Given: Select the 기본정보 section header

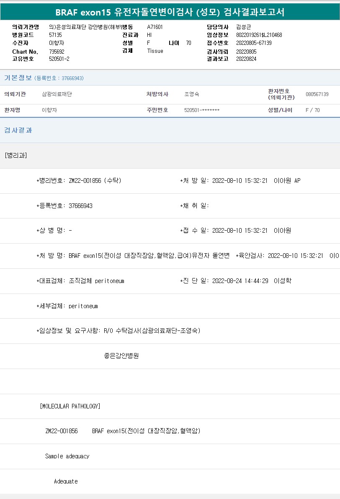Looking at the screenshot, I should [x=18, y=78].
